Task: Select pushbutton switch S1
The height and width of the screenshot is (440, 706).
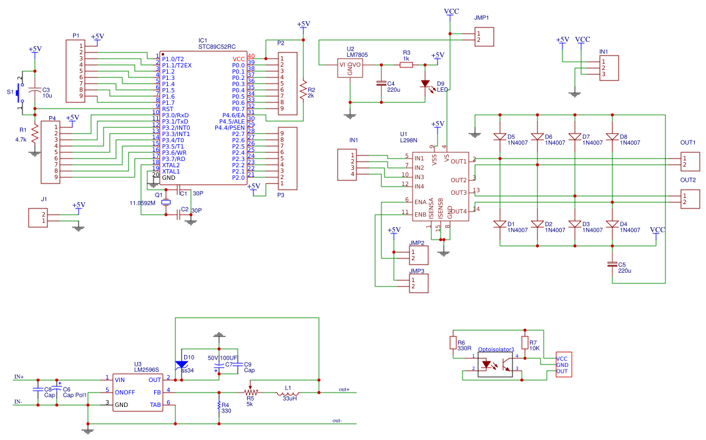Action: [x=19, y=93]
